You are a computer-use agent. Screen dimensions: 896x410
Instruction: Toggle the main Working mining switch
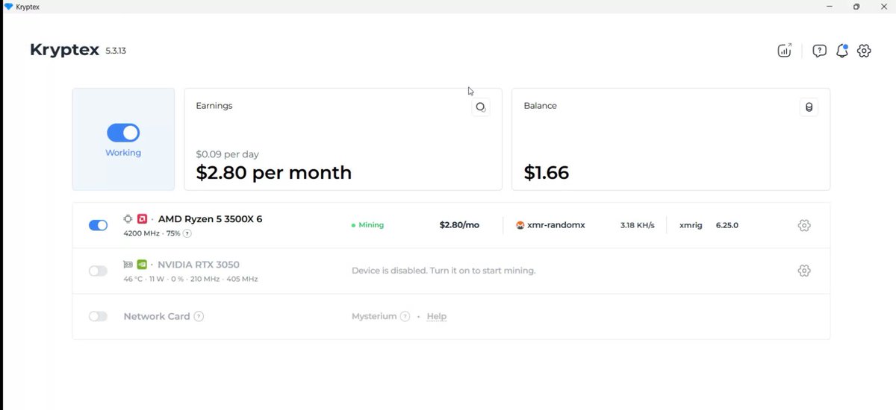tap(123, 133)
